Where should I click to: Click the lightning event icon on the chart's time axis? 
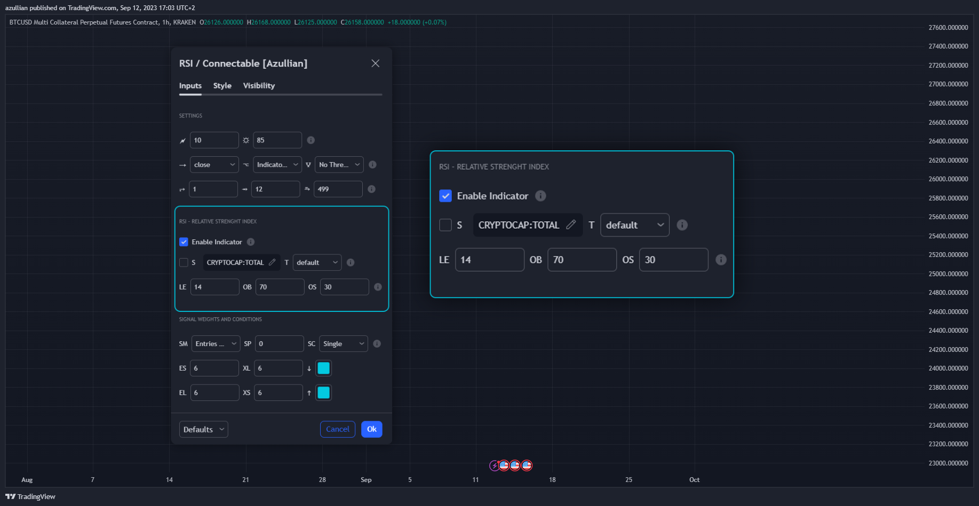coord(495,465)
